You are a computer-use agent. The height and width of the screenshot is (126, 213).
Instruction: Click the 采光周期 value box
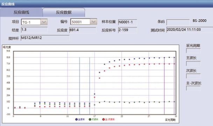[x=193, y=51]
